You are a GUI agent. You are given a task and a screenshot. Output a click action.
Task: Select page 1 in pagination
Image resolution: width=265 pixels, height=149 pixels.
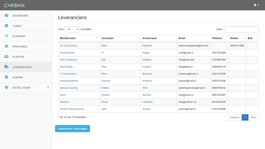[245, 118]
